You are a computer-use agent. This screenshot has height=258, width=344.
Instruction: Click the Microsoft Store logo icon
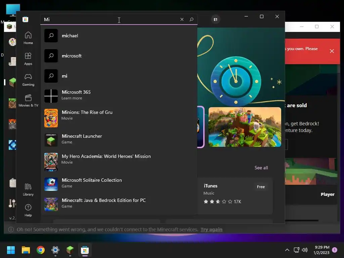tap(26, 19)
